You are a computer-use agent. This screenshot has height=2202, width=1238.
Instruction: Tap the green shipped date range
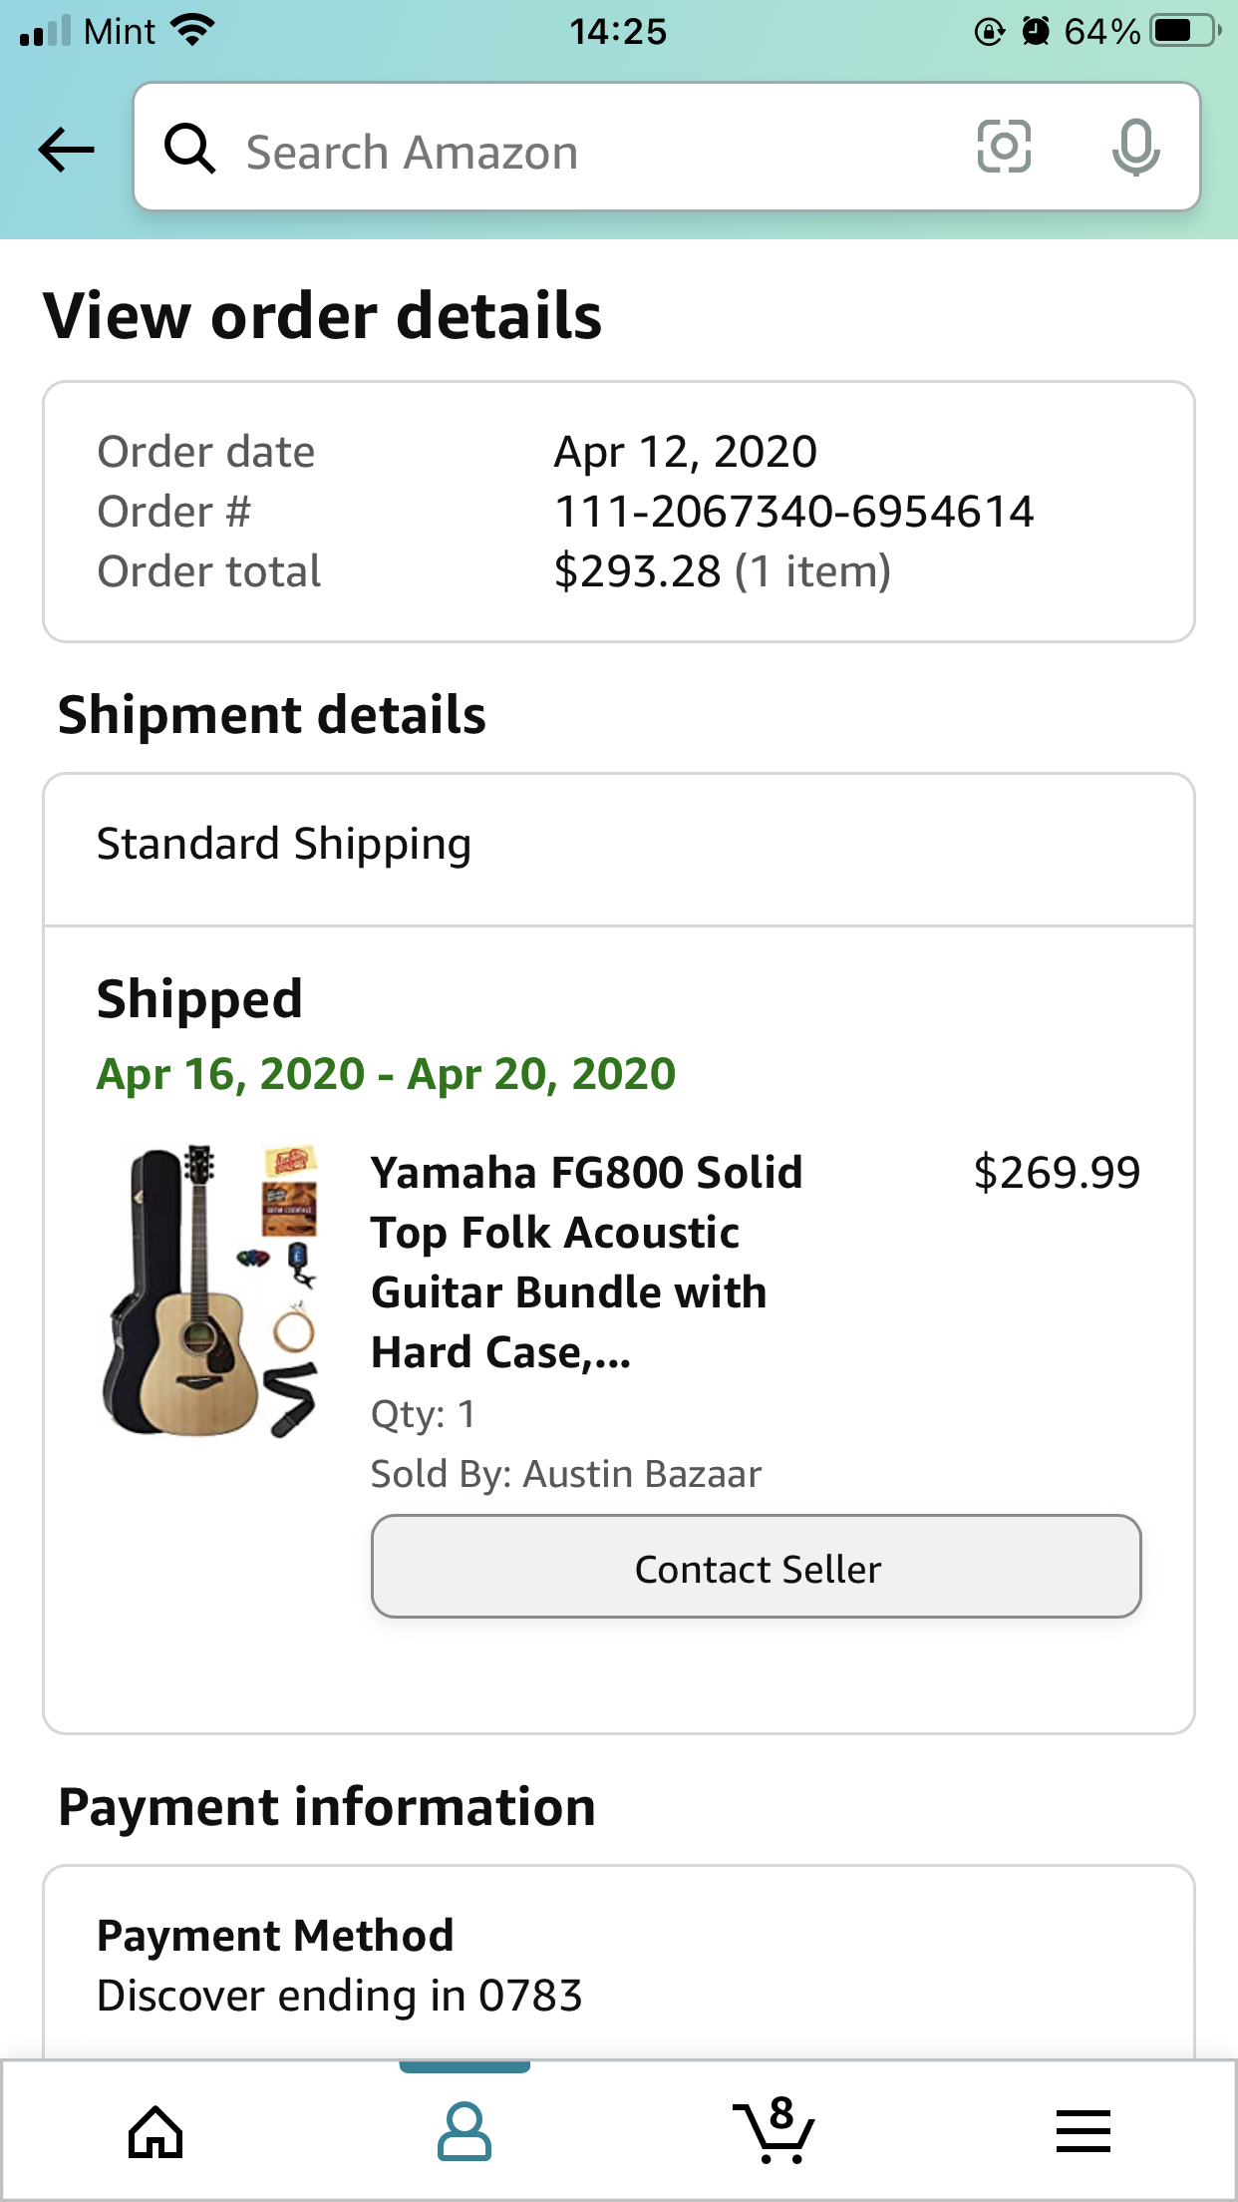tap(386, 1074)
